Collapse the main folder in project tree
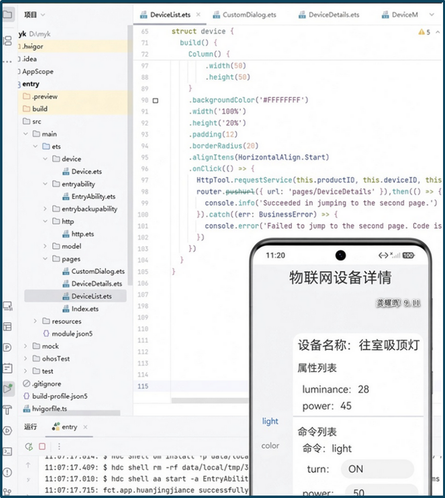The width and height of the screenshot is (445, 498). [26, 134]
